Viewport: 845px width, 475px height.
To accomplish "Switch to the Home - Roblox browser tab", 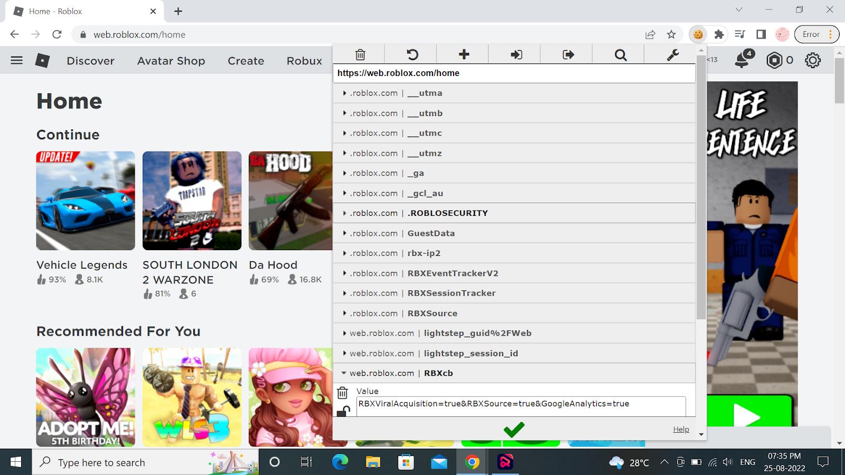I will [x=84, y=11].
